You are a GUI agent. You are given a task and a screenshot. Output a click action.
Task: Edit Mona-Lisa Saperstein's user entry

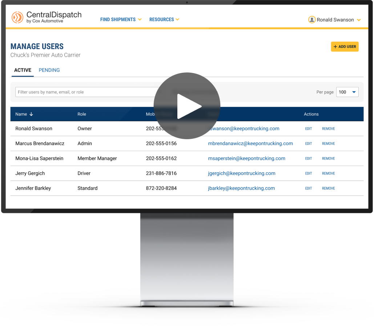308,158
